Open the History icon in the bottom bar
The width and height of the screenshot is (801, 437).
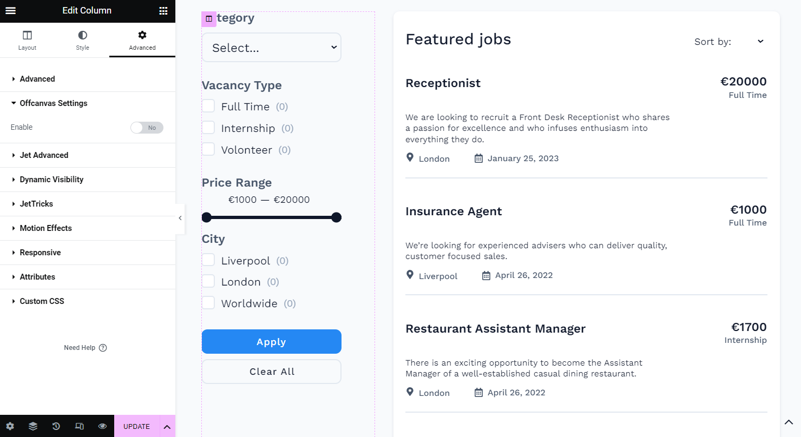(56, 426)
